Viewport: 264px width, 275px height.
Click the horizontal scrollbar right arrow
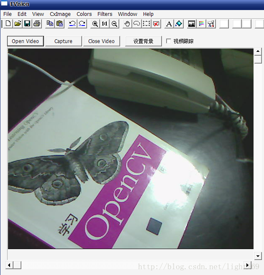248,265
